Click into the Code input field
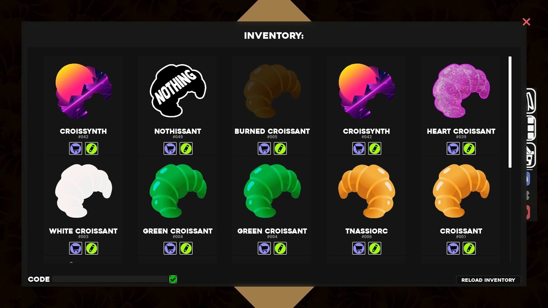 (x=110, y=279)
